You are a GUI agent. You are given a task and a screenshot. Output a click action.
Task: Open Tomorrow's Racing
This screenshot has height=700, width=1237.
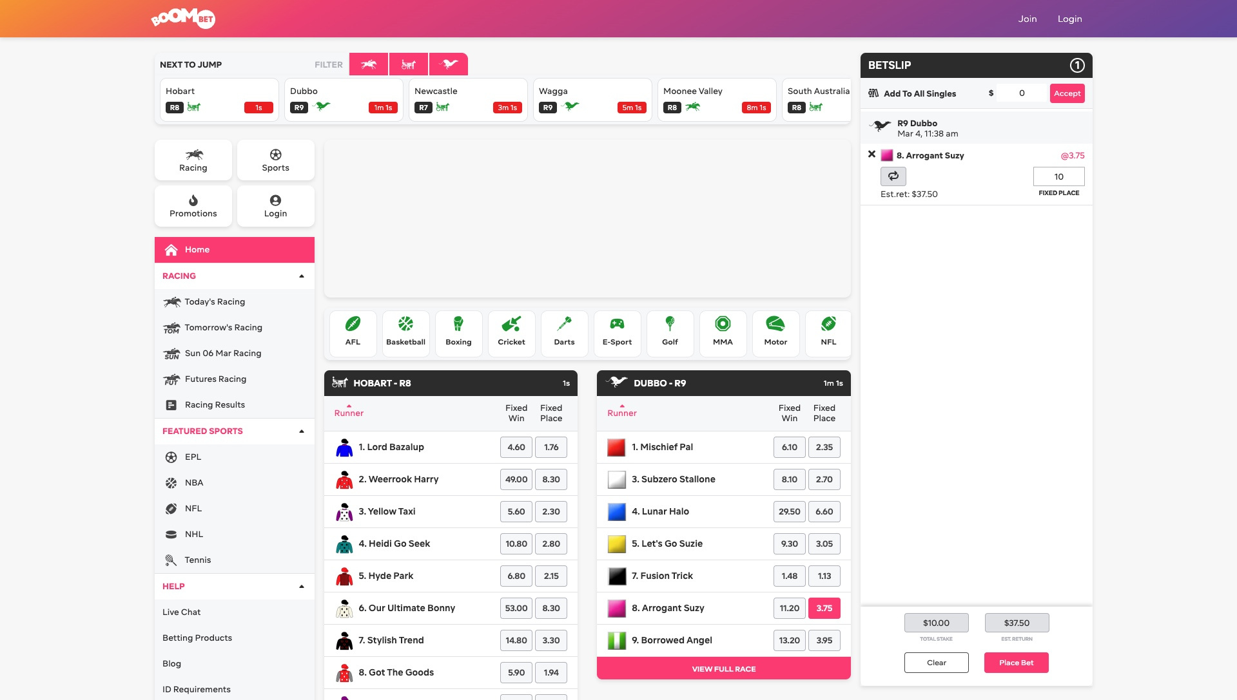coord(235,327)
